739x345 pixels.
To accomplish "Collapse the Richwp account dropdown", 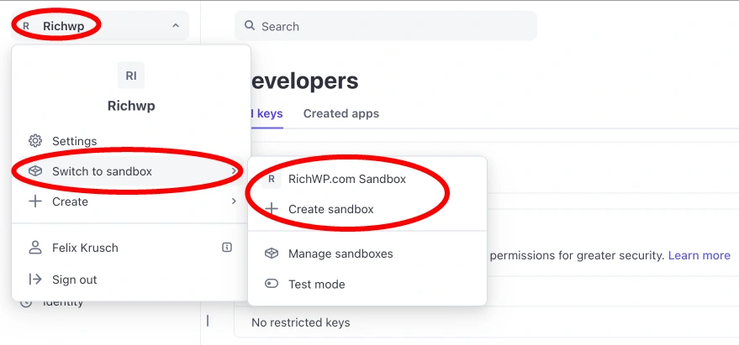I will click(175, 26).
